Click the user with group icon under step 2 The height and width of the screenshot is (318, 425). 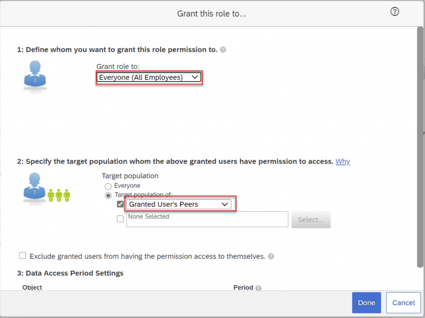(46, 188)
